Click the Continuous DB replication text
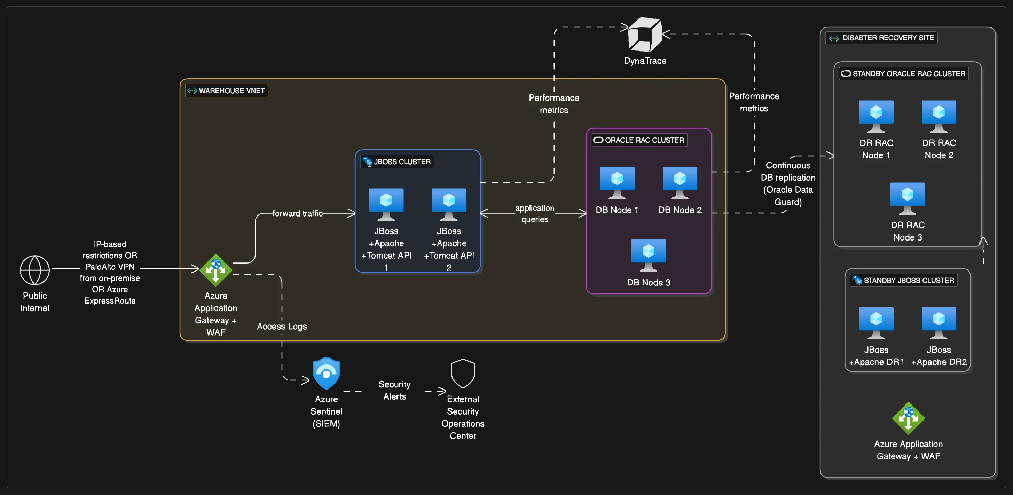The width and height of the screenshot is (1013, 495). click(x=788, y=183)
